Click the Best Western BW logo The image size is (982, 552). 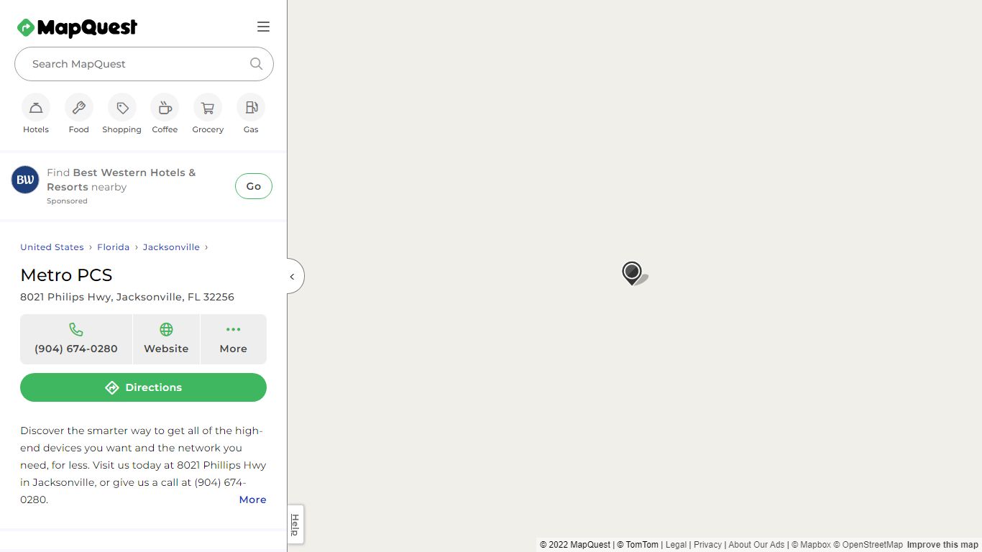pos(25,180)
